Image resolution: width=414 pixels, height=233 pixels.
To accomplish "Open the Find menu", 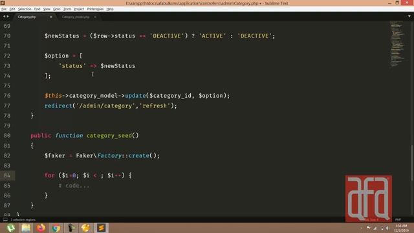I will (x=38, y=9).
